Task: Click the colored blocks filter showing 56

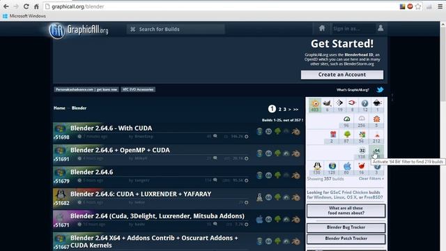Action: click(362, 137)
